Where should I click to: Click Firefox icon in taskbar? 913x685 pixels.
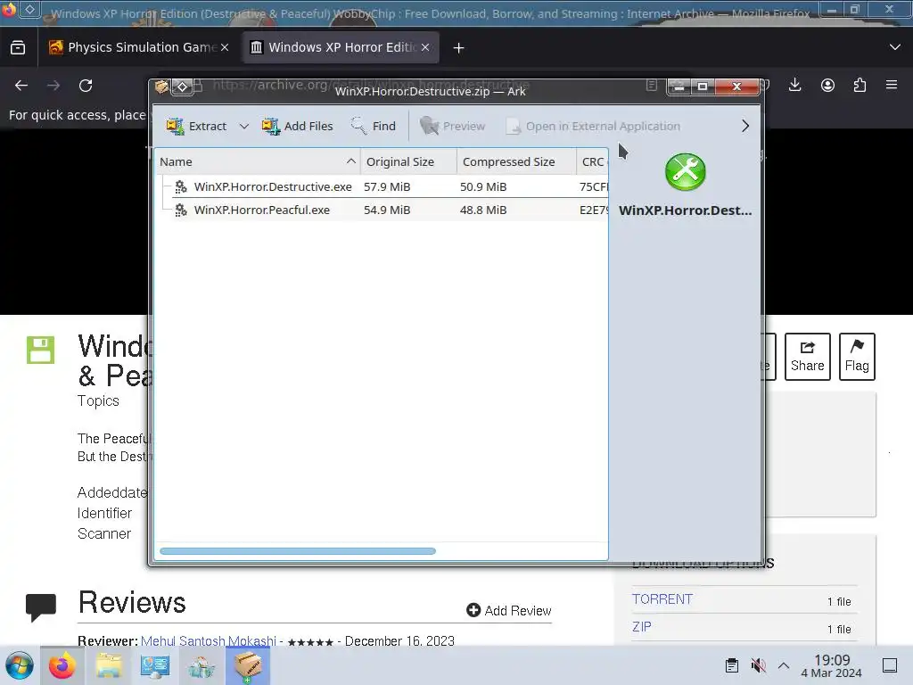62,665
